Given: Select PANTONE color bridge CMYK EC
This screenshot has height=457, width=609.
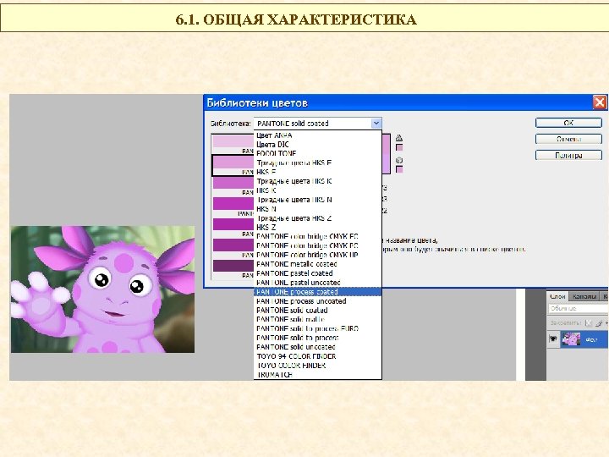Looking at the screenshot, I should [x=318, y=236].
